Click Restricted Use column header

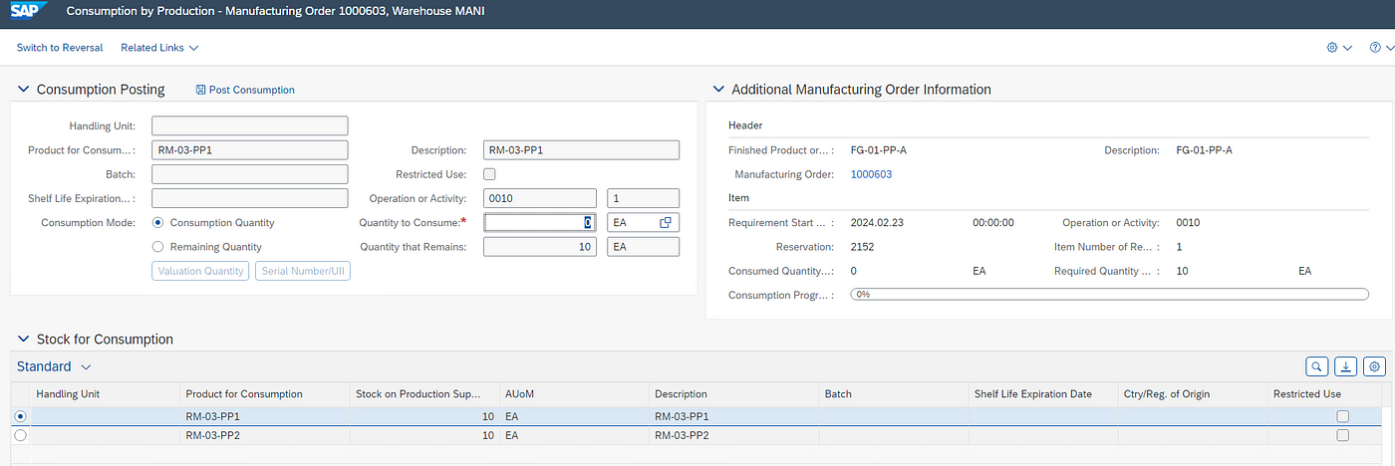point(1324,394)
